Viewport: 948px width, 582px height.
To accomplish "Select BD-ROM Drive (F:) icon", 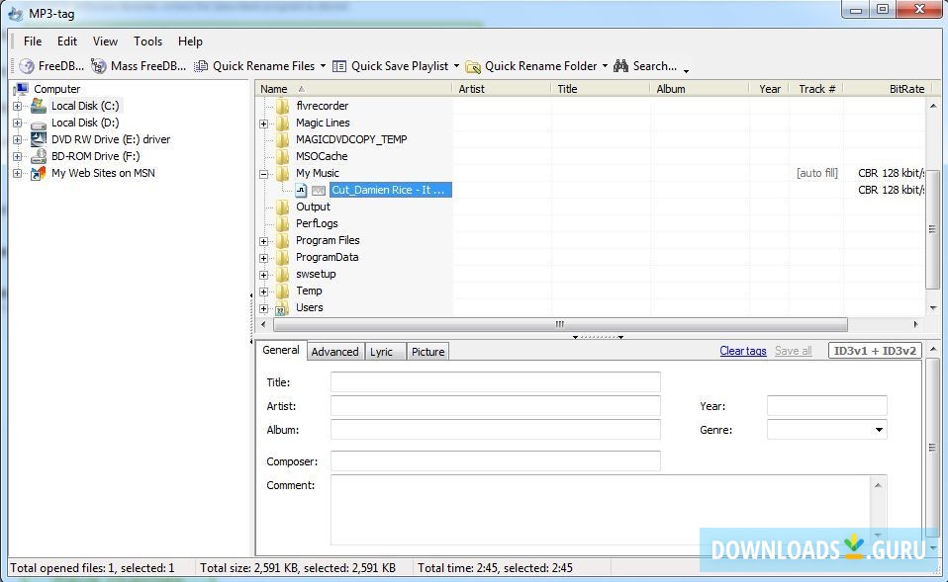I will click(38, 156).
